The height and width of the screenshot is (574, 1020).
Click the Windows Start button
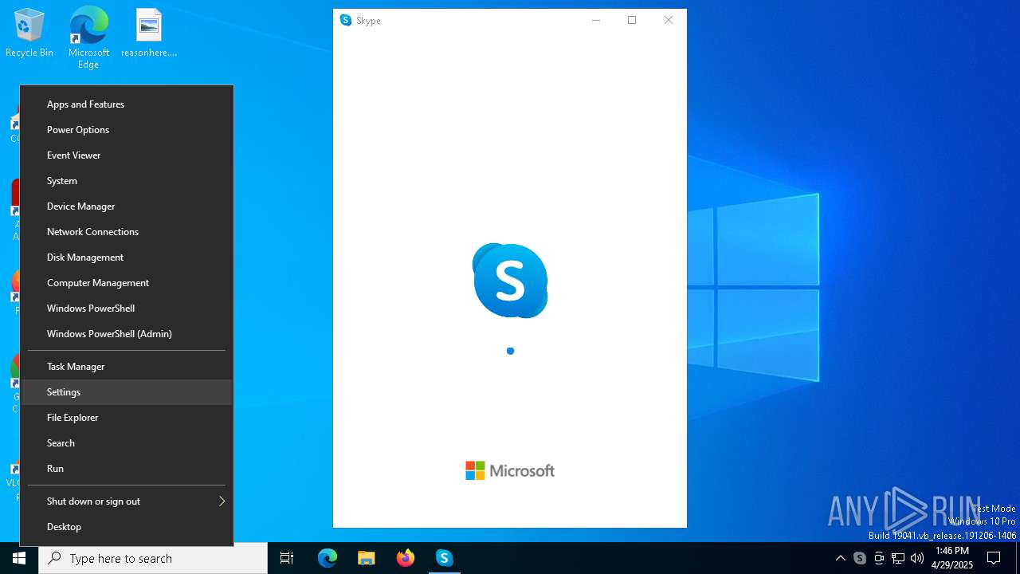(19, 558)
